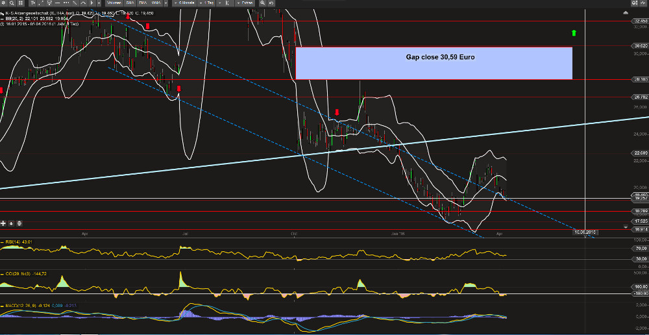Click the price axis scroll up arrow
The width and height of the screenshot is (649, 335).
click(x=626, y=13)
